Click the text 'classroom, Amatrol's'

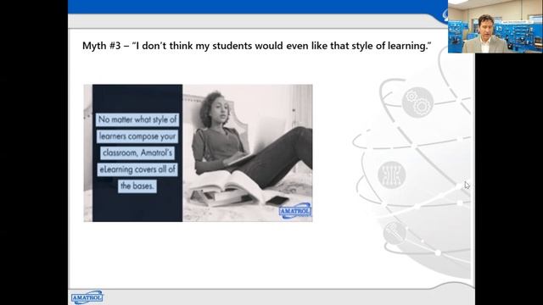coord(137,152)
